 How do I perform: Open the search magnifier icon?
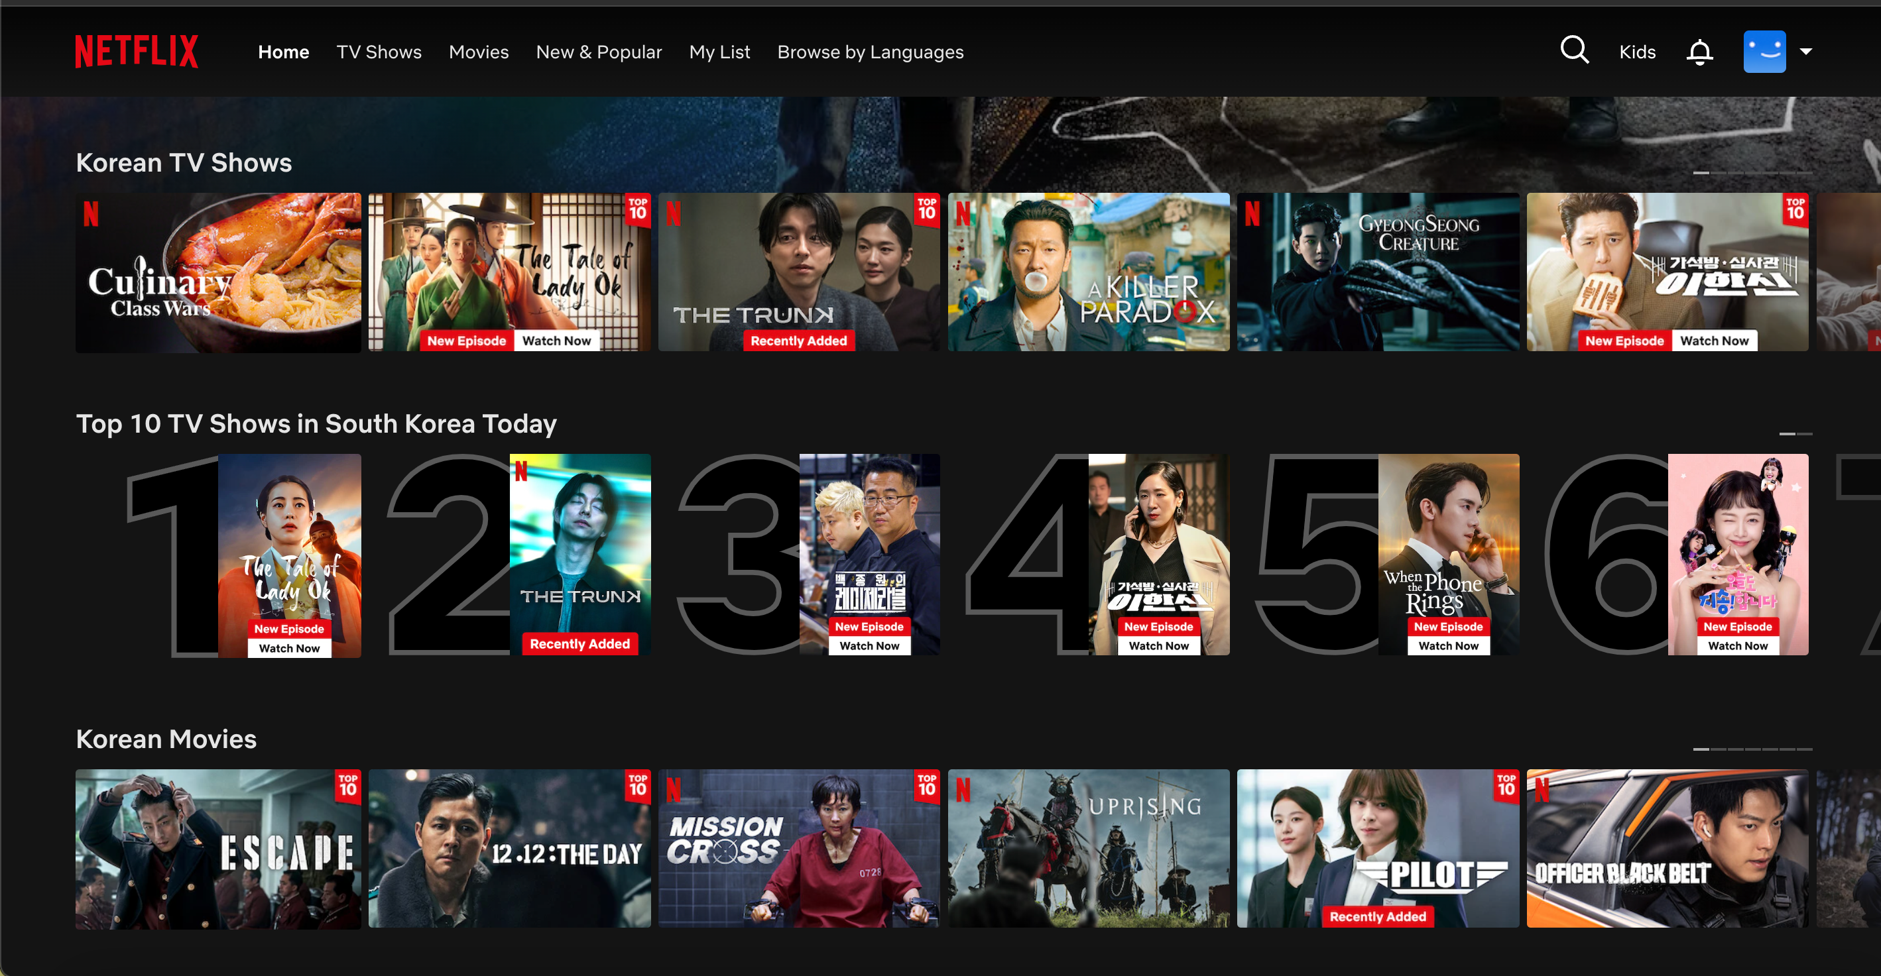pyautogui.click(x=1573, y=51)
